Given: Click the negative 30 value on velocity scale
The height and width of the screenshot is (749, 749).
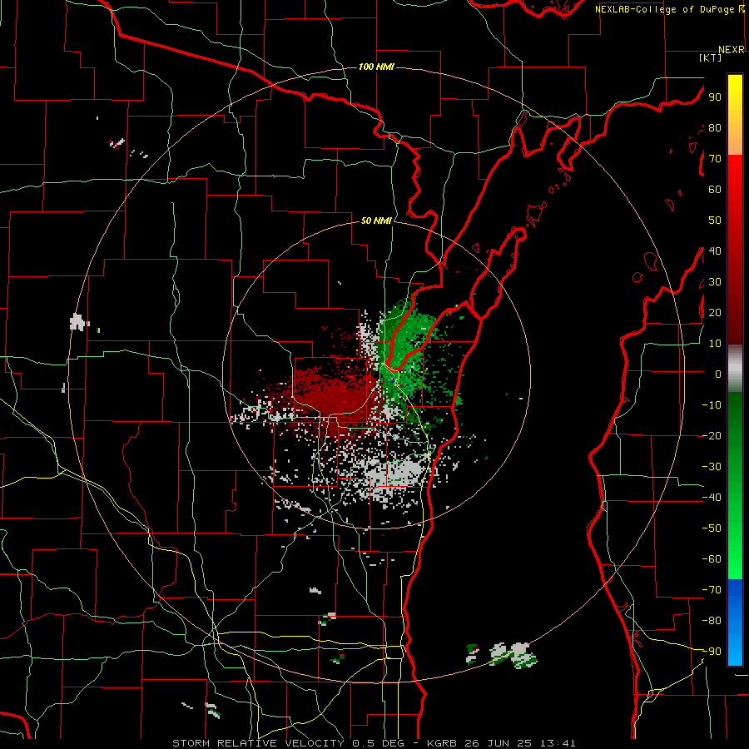Looking at the screenshot, I should pos(712,467).
